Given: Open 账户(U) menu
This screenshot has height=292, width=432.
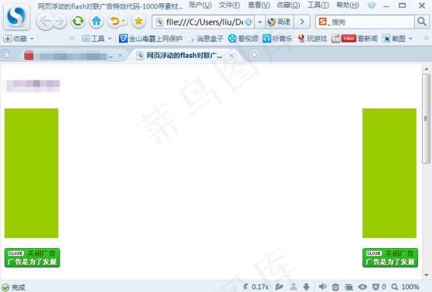Looking at the screenshot, I should click(x=200, y=5).
